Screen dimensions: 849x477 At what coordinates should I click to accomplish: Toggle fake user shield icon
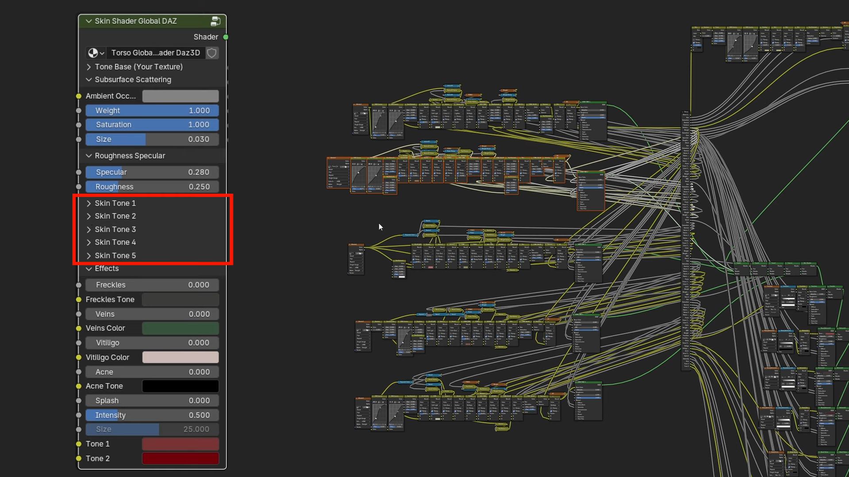[212, 53]
